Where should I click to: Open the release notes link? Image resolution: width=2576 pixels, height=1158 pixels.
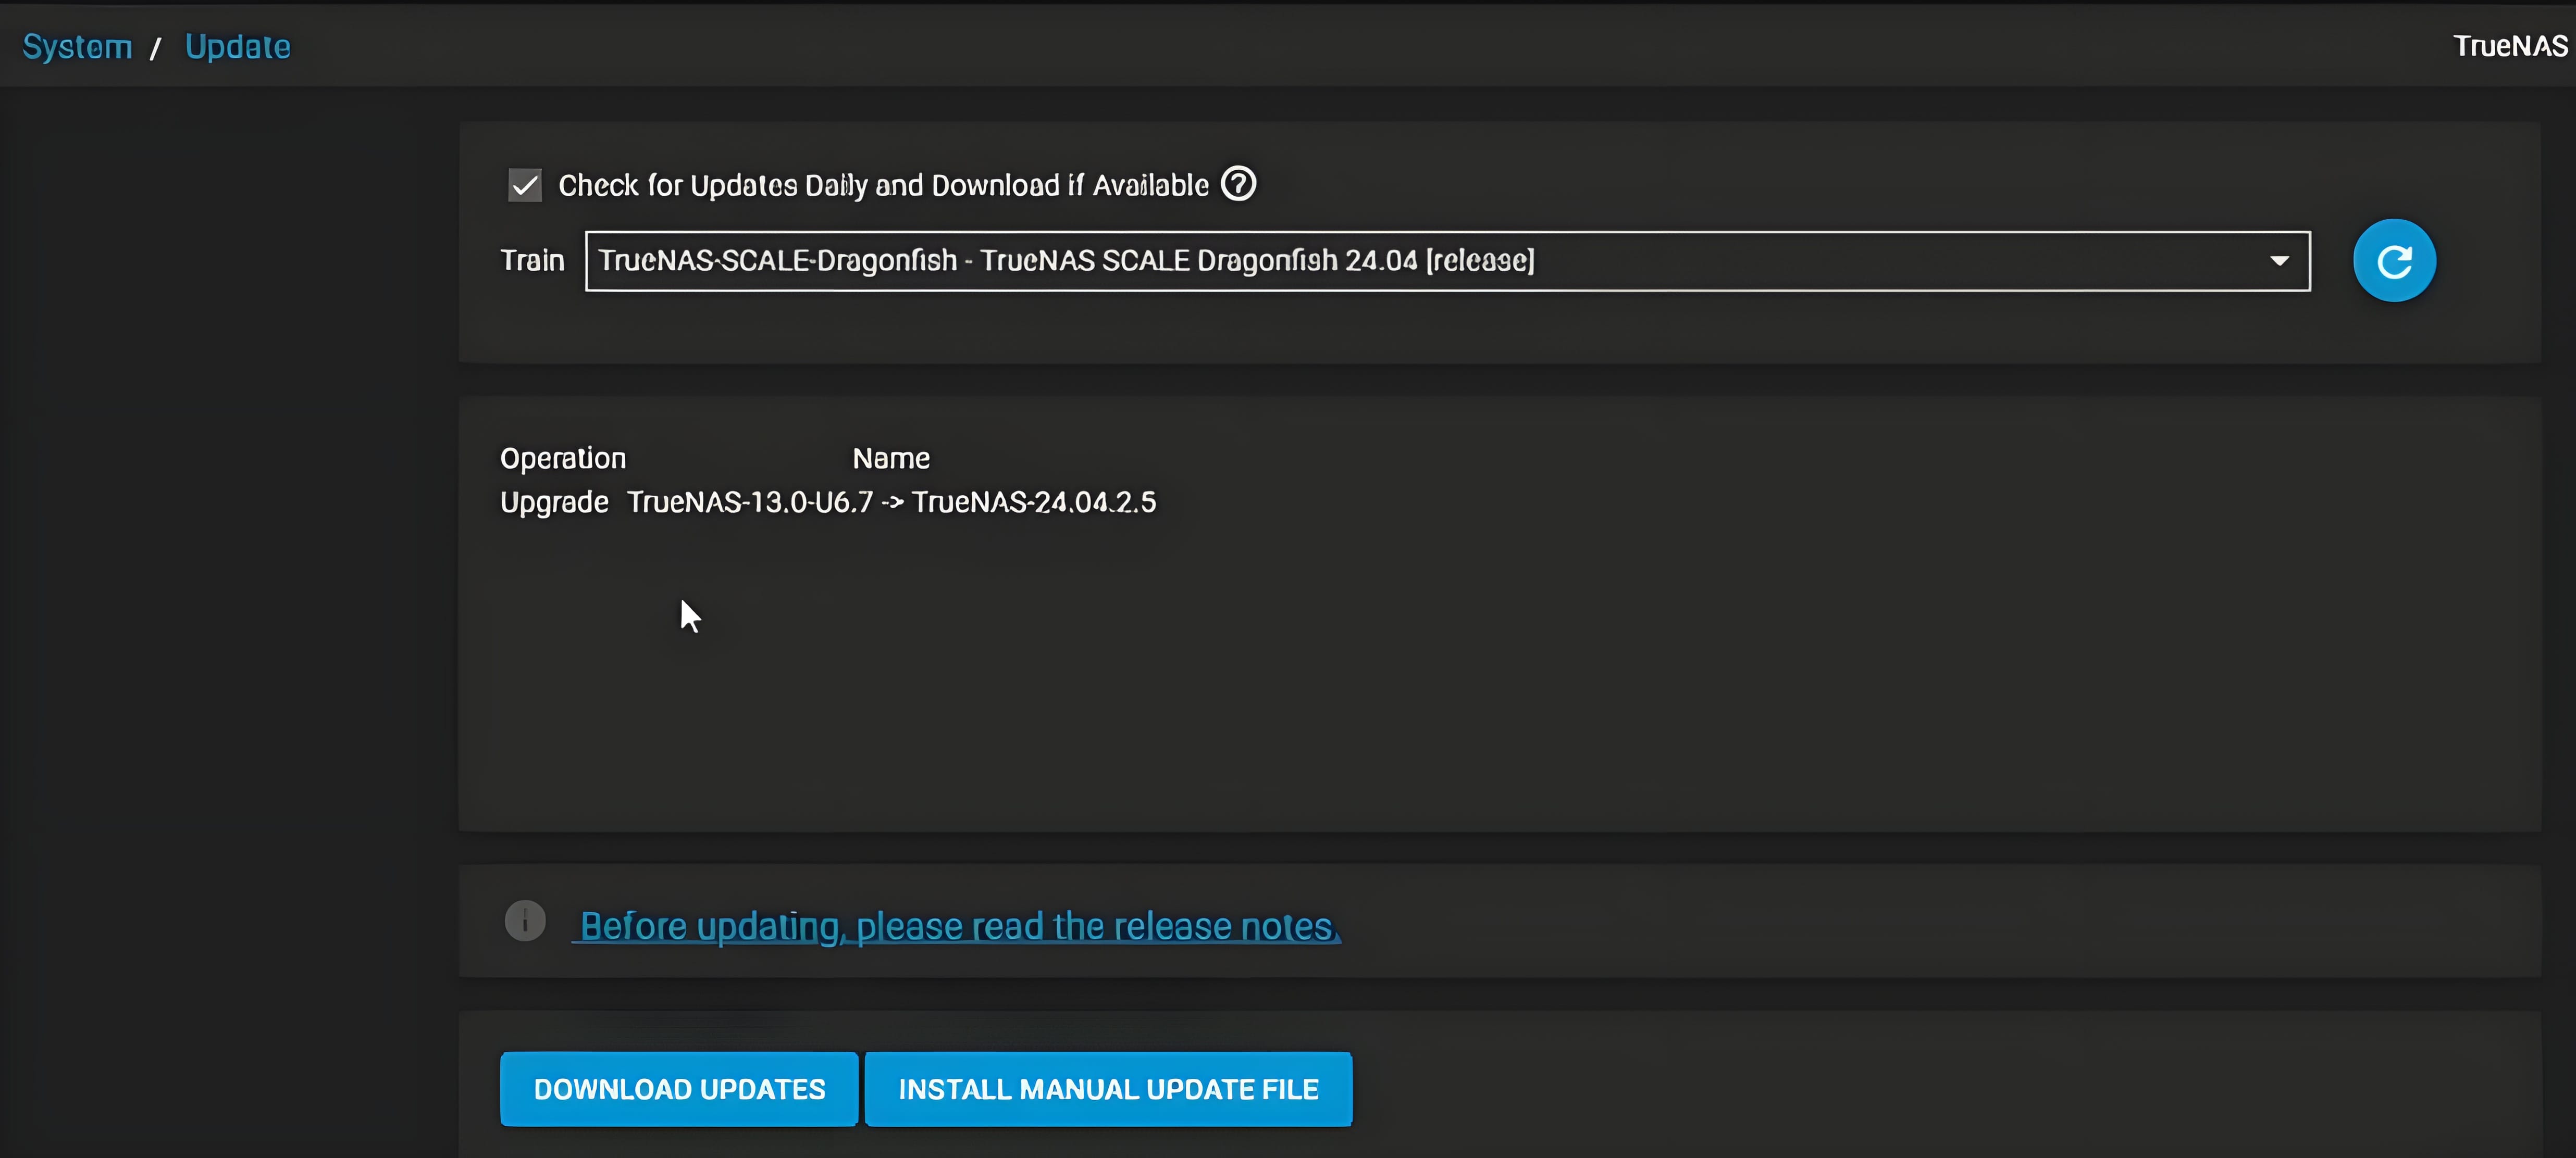[957, 926]
